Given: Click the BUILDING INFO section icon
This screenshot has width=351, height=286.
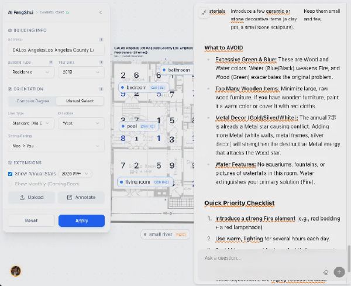Looking at the screenshot, I should 10,30.
